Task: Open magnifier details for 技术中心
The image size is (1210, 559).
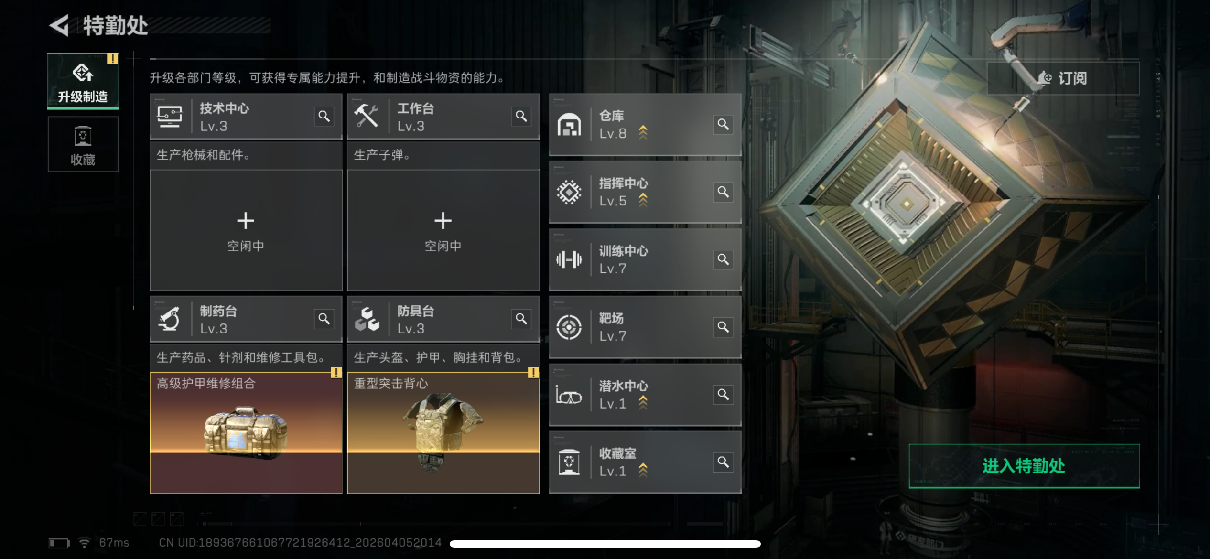Action: 324,116
